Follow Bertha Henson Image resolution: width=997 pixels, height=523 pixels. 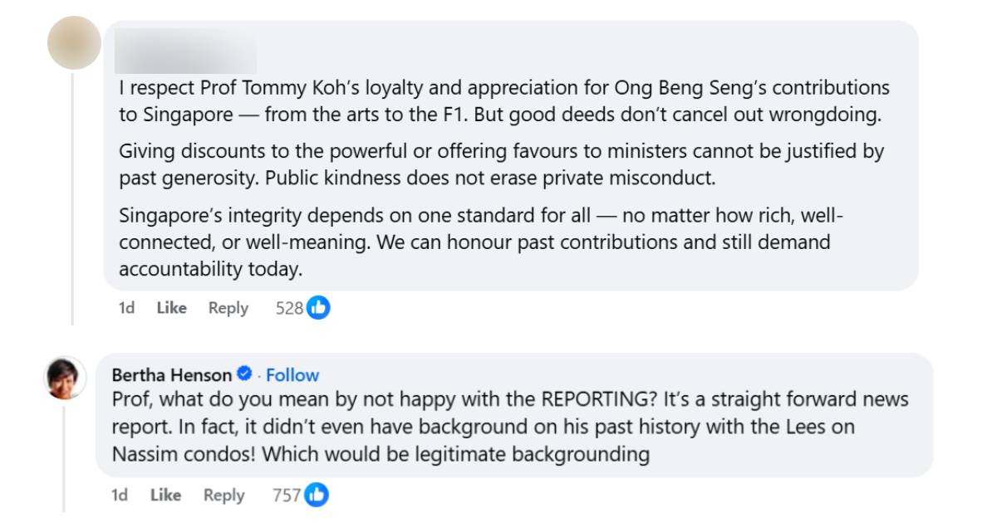(292, 374)
